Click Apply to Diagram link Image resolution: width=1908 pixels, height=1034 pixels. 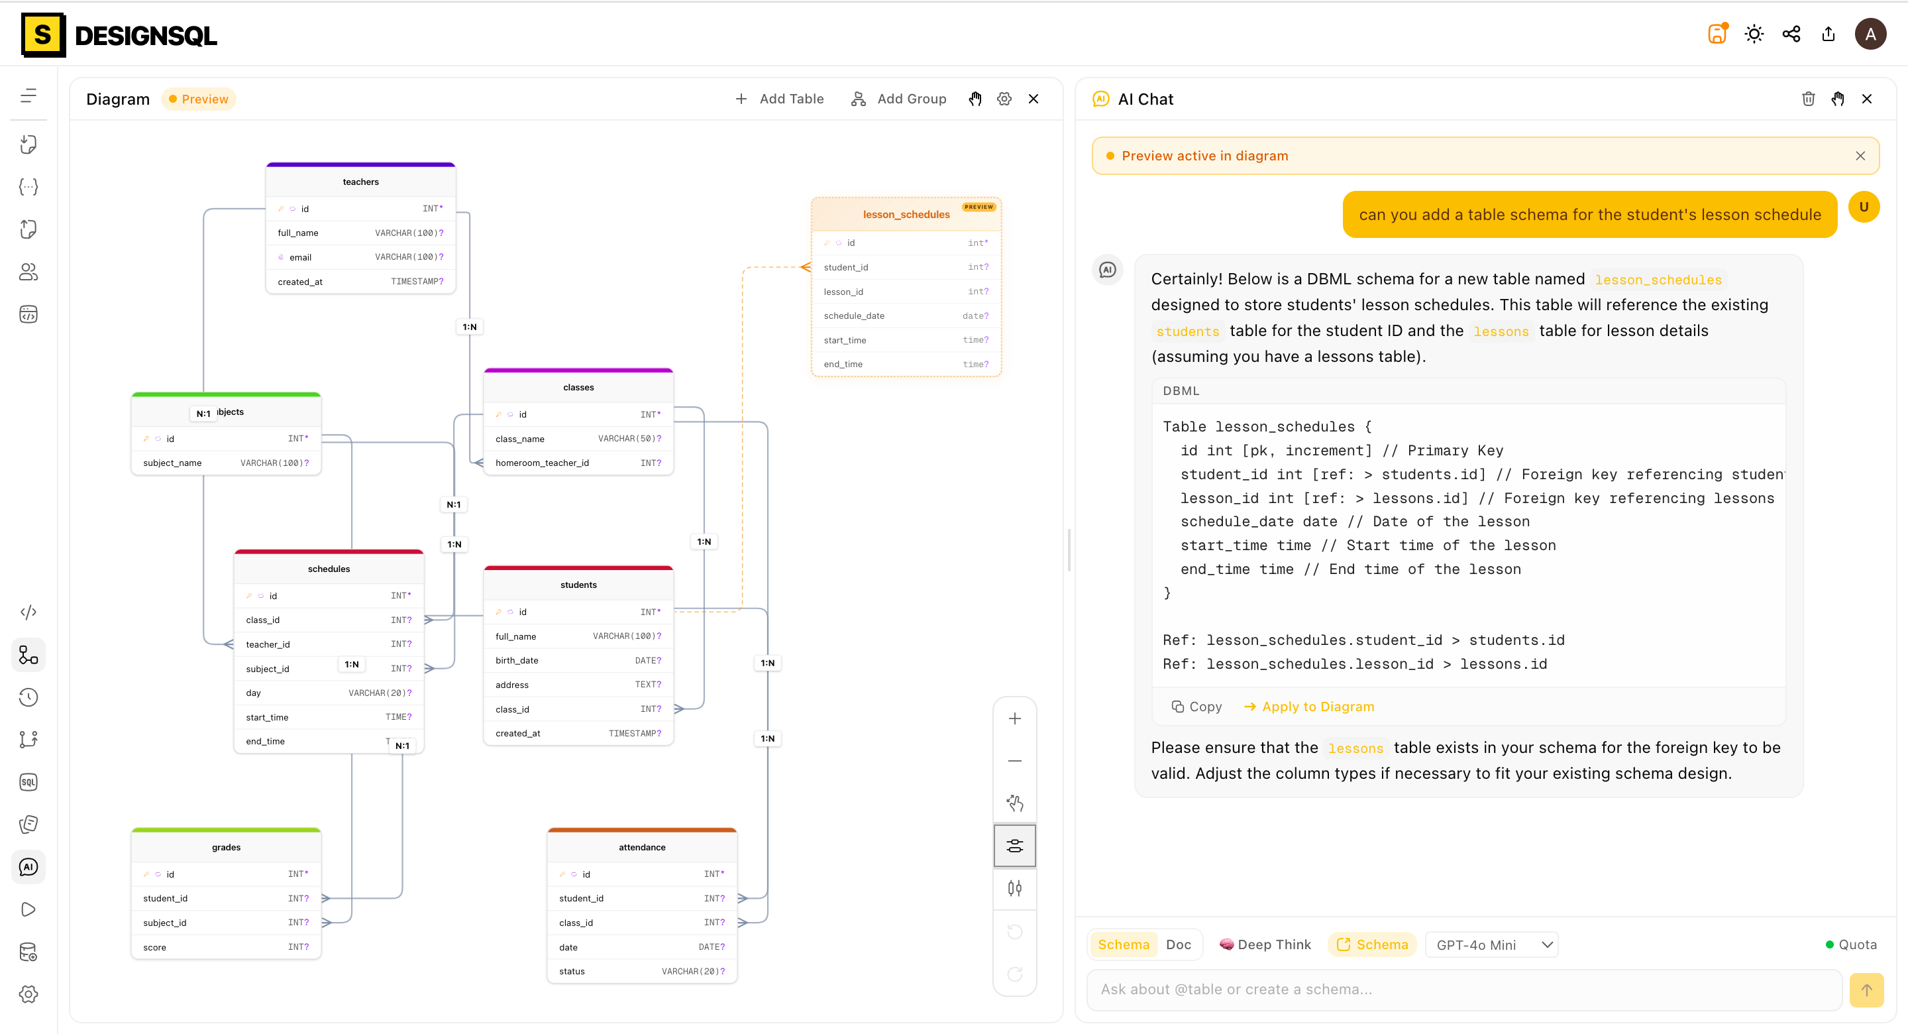coord(1309,707)
